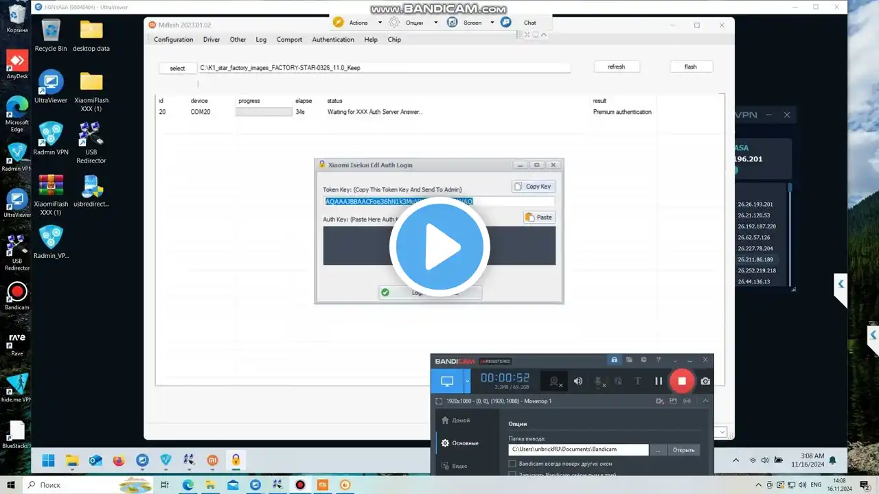Click the refresh button in Miflash
879x494 pixels.
[x=617, y=67]
